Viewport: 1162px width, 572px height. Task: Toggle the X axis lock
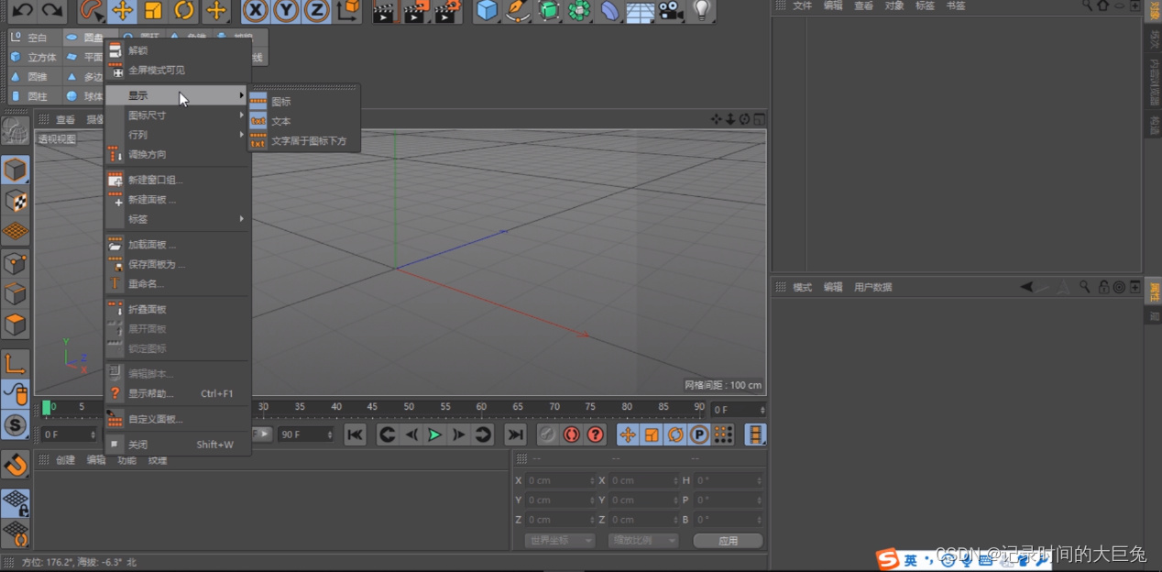(255, 11)
